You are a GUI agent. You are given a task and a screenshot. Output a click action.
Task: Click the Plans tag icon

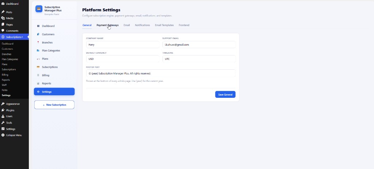point(38,59)
